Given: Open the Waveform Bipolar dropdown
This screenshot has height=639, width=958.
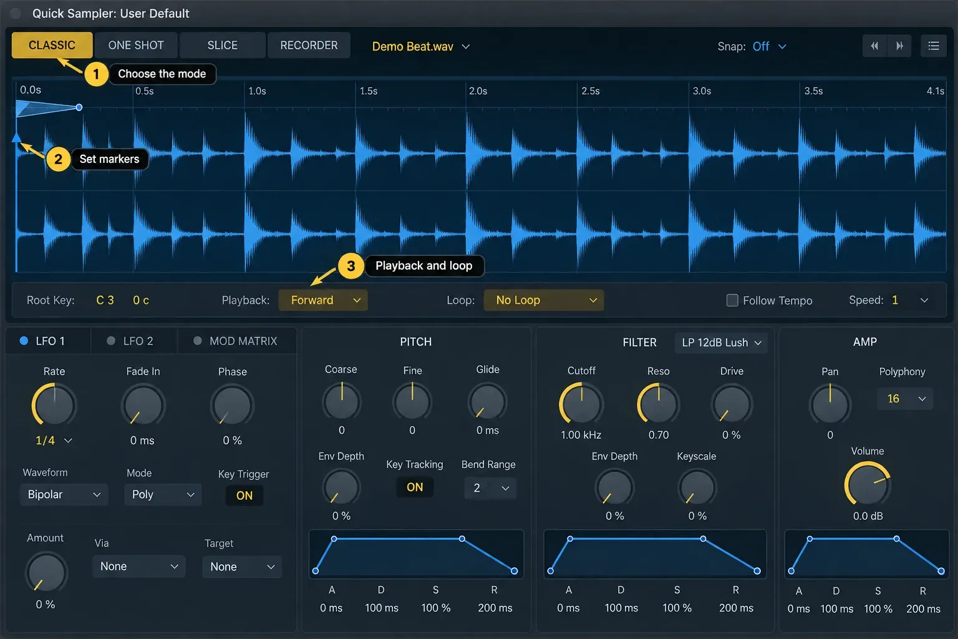Looking at the screenshot, I should click(x=64, y=494).
